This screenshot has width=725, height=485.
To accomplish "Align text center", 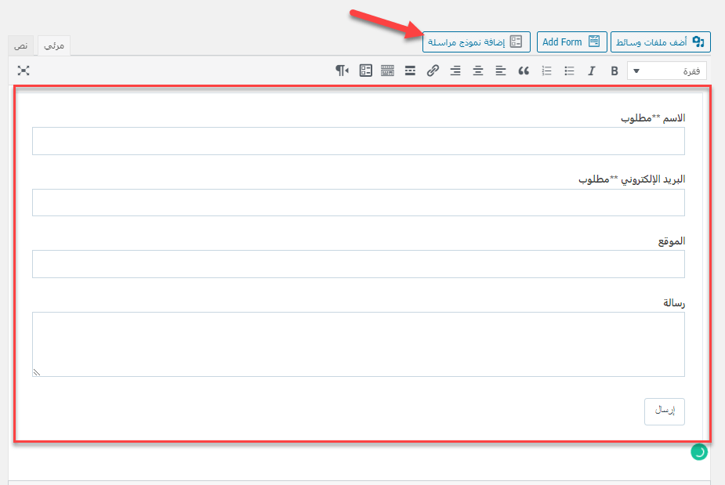I will [x=478, y=71].
